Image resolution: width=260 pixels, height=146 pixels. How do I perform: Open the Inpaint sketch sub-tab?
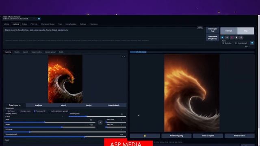[37, 52]
